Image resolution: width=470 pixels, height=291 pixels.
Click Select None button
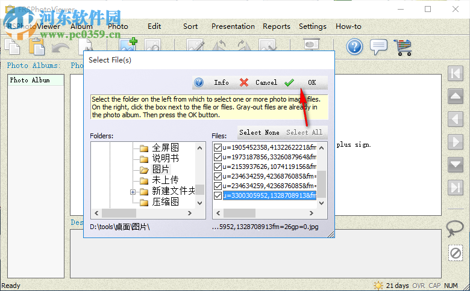click(259, 132)
